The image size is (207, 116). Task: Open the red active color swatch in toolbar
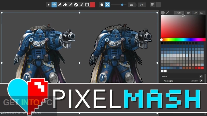click(92, 5)
